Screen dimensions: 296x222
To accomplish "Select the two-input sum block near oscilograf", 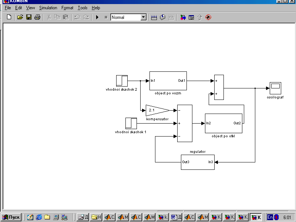I will [x=219, y=87].
